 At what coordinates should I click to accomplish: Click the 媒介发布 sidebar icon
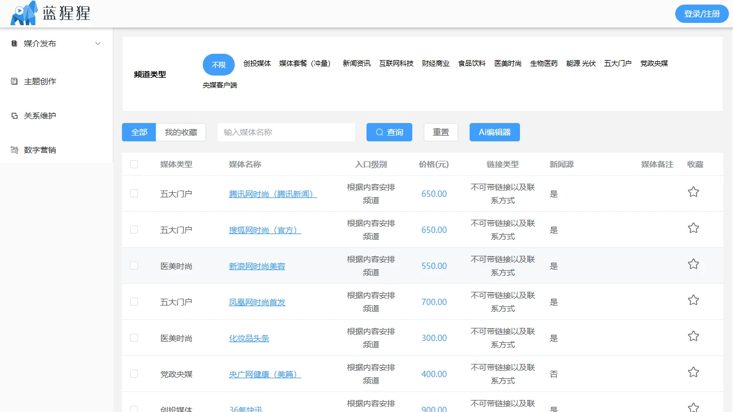pos(15,43)
